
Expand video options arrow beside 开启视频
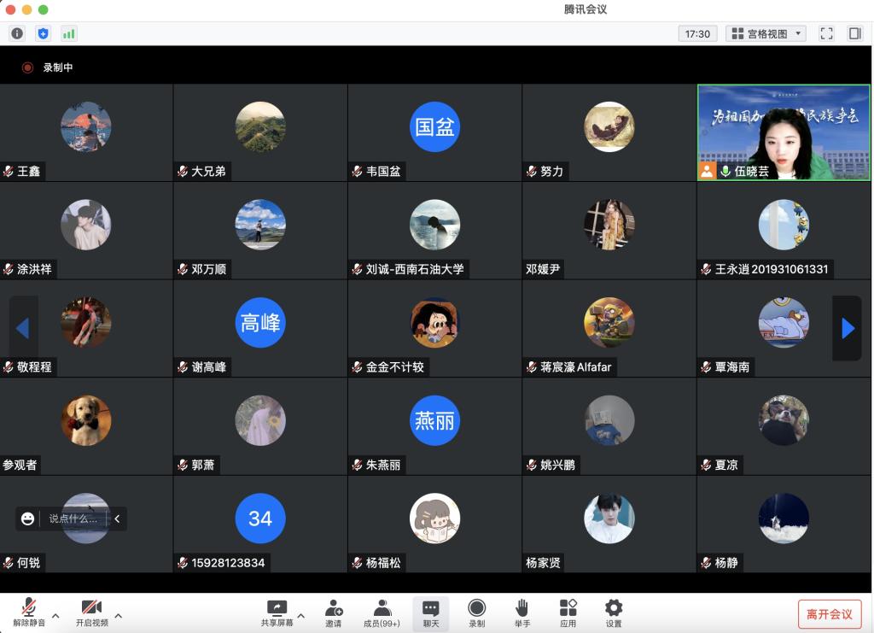coord(118,615)
